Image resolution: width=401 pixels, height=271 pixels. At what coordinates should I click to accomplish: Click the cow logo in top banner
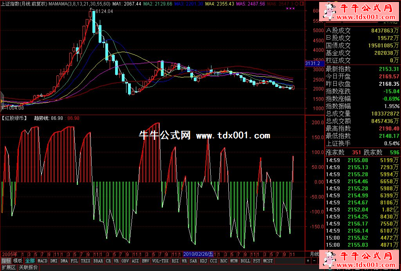(x=328, y=13)
